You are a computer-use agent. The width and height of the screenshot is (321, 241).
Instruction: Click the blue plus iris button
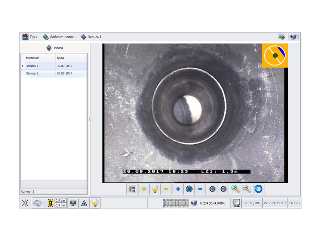pos(178,189)
